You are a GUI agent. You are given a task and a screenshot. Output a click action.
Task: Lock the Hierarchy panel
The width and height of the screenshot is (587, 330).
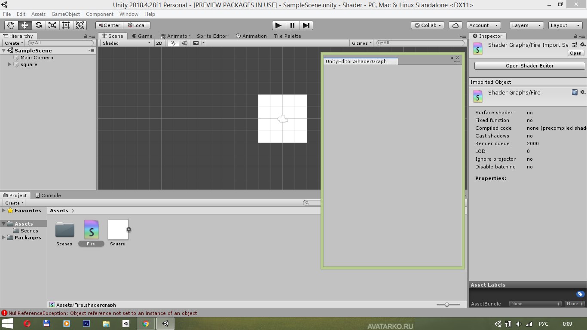[x=86, y=37]
